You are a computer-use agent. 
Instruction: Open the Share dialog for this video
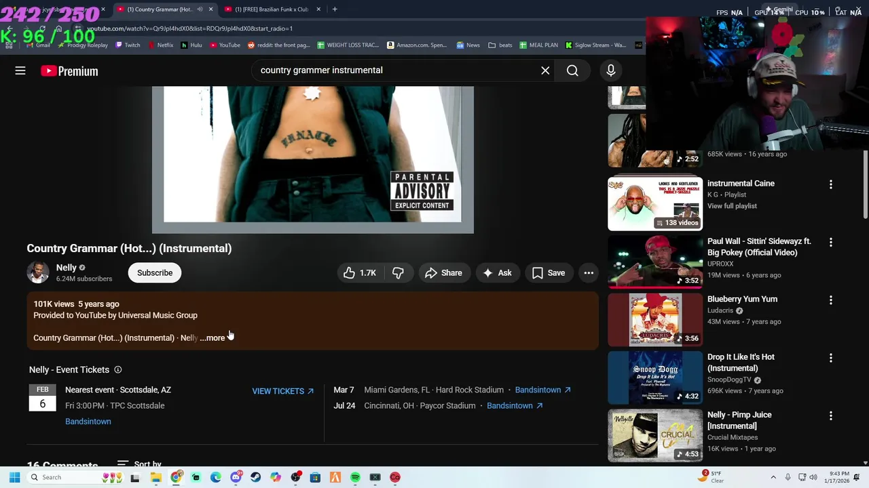[x=444, y=273]
